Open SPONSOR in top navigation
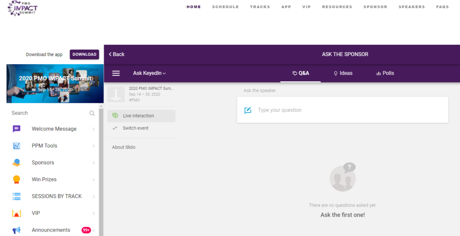Image resolution: width=460 pixels, height=236 pixels. pos(375,7)
